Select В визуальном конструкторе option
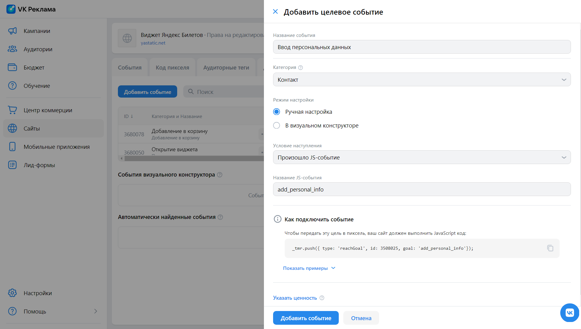The height and width of the screenshot is (329, 581). click(x=276, y=126)
